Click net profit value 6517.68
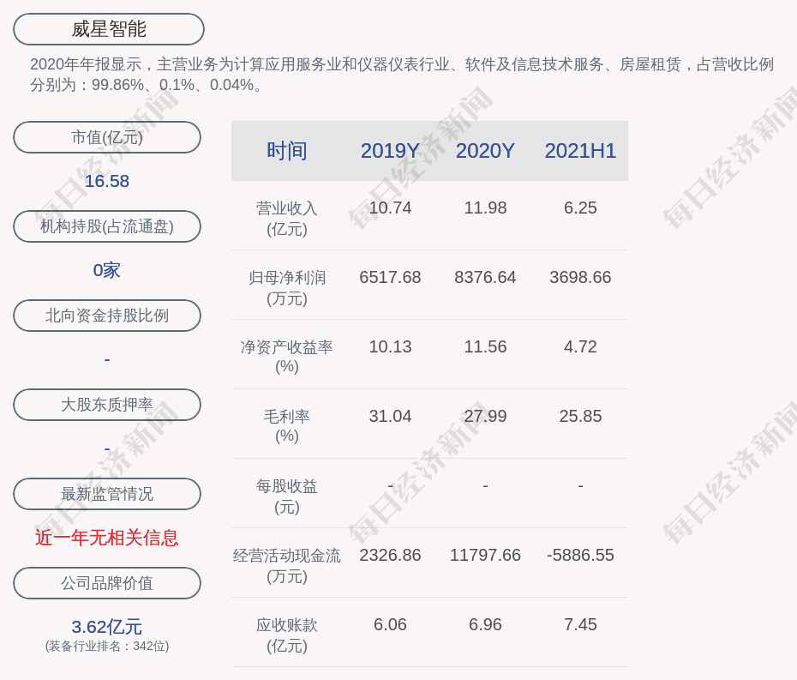 pyautogui.click(x=390, y=277)
